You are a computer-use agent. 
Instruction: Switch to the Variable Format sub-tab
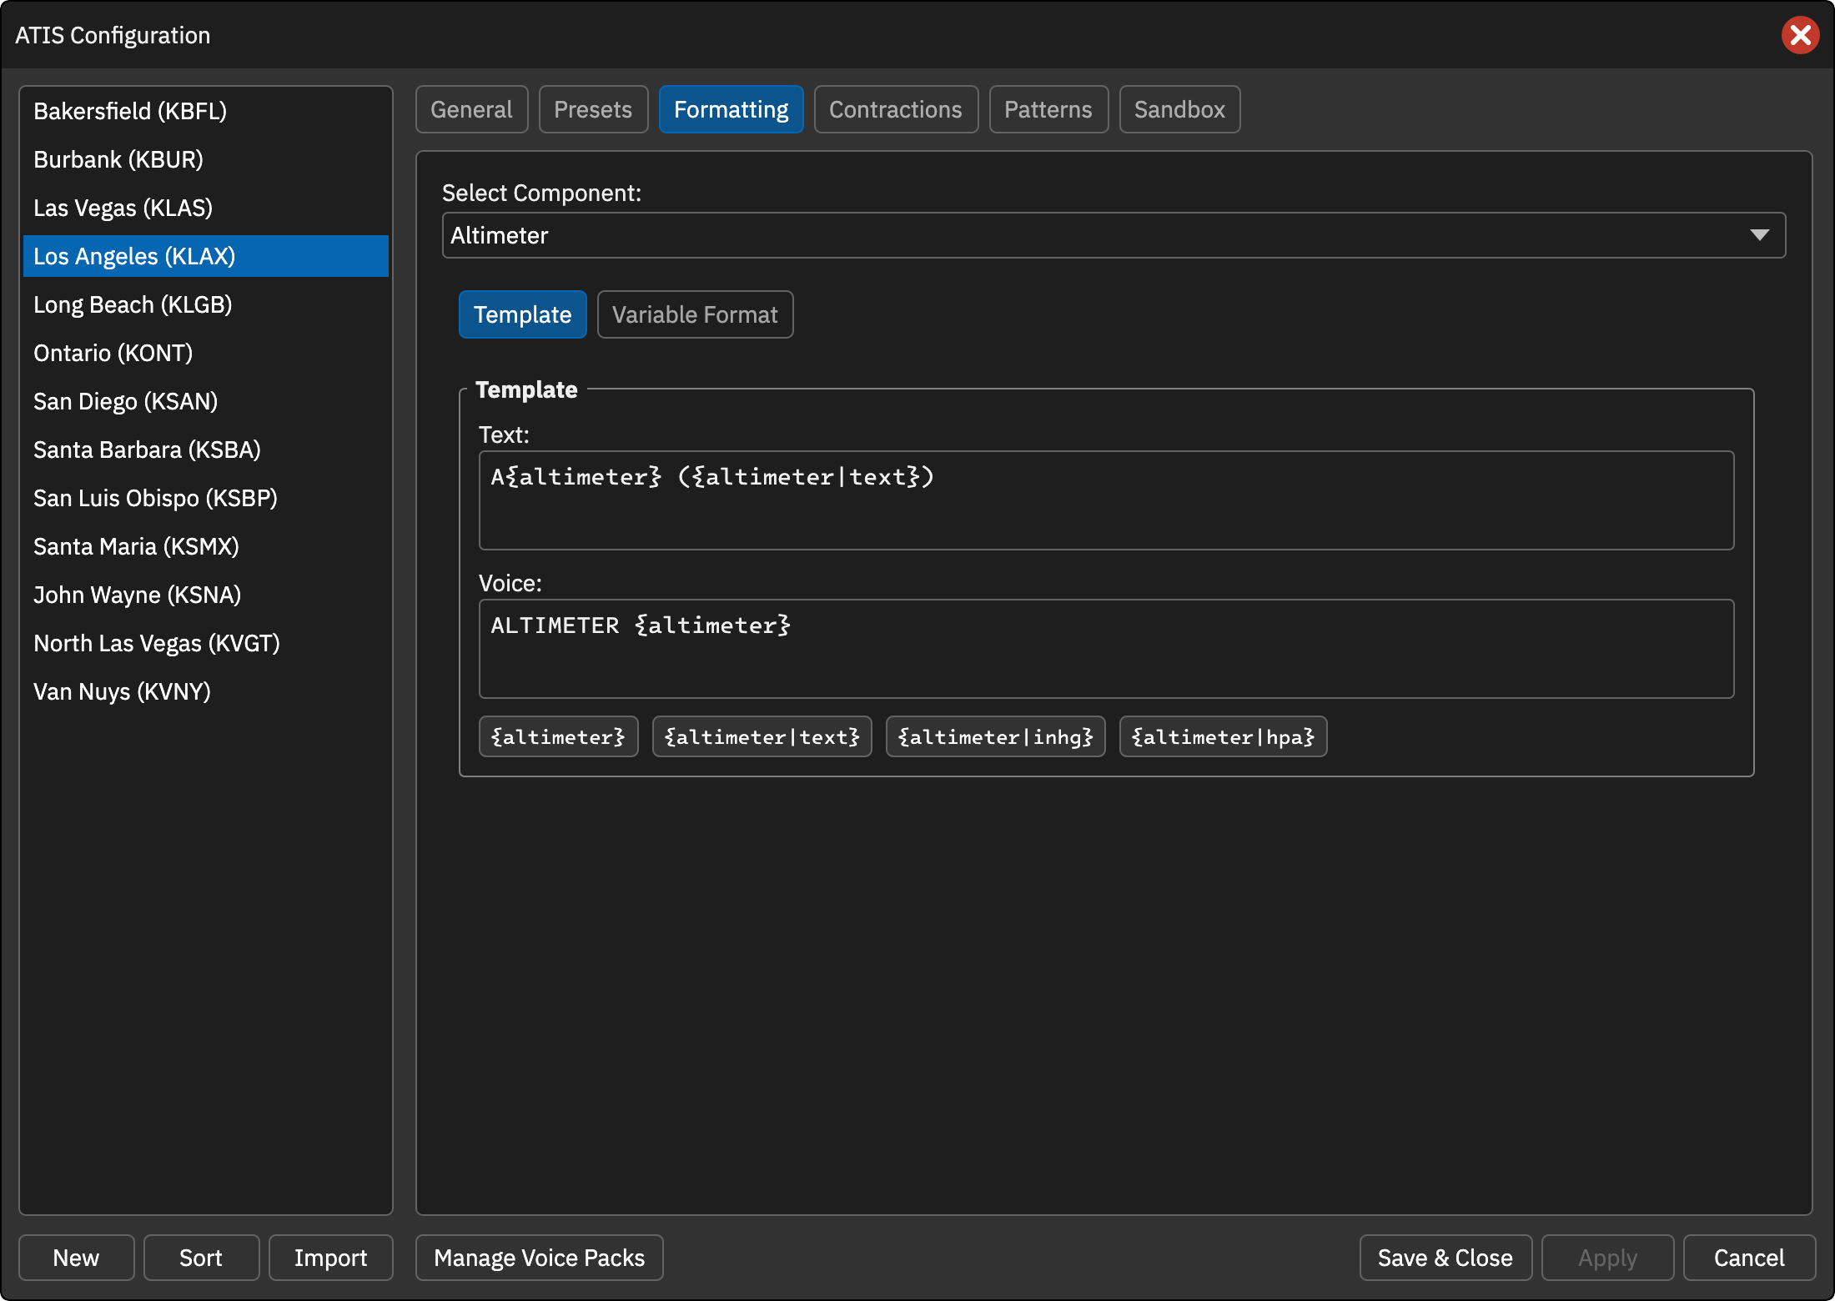[695, 314]
